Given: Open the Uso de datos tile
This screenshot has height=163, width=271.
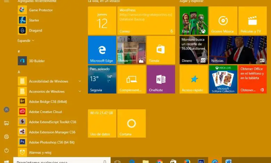Looking at the screenshot, I should coord(102,123).
